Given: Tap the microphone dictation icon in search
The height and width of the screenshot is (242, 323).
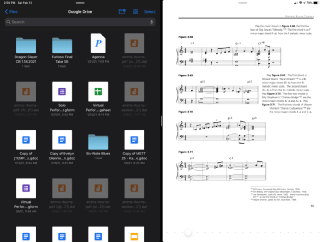Looking at the screenshot, I should click(x=152, y=22).
